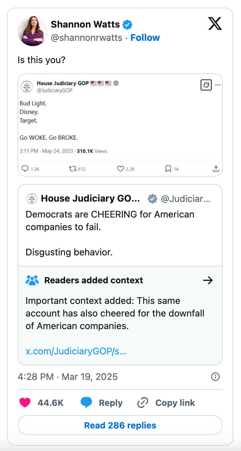Viewport: 241px width, 451px height.
Task: Follow @shannonrwatts
Action: point(145,38)
